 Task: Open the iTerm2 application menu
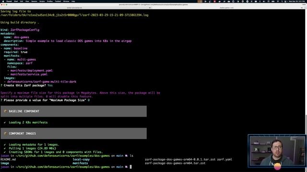[x=9, y=1]
